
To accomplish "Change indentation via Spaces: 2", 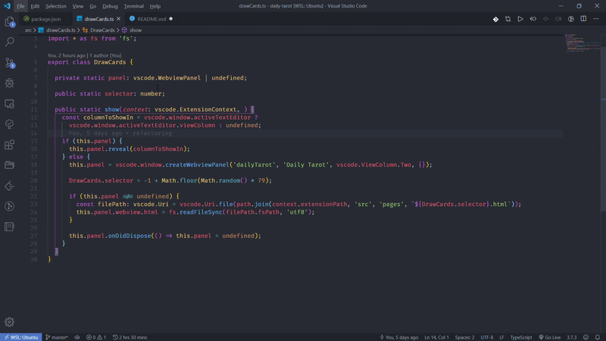I will (464, 337).
